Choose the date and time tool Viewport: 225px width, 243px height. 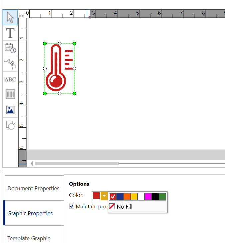[x=10, y=48]
